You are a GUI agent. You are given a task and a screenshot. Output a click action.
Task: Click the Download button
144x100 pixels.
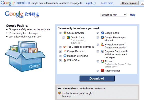click(x=97, y=78)
